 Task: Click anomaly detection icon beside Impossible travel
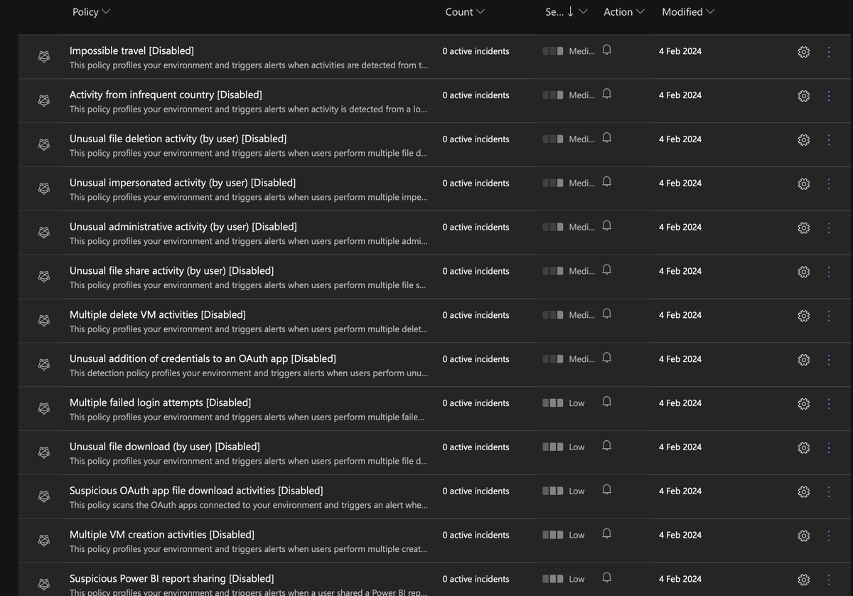pos(44,57)
